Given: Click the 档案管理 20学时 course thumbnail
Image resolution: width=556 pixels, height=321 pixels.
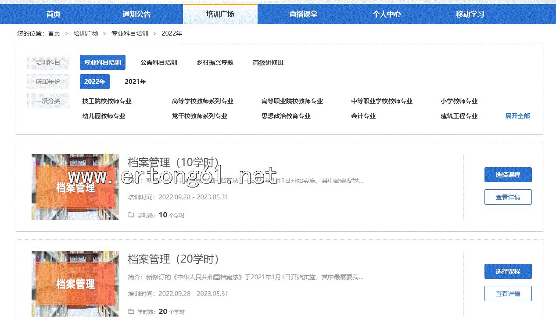Looking at the screenshot, I should pos(75,284).
